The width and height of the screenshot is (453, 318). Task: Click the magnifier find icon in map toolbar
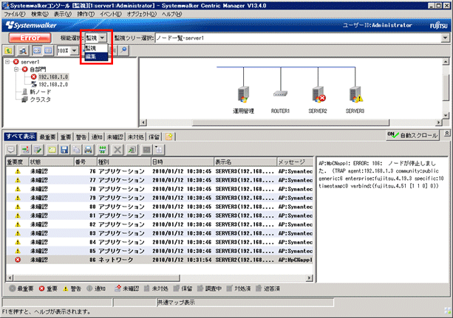123,50
